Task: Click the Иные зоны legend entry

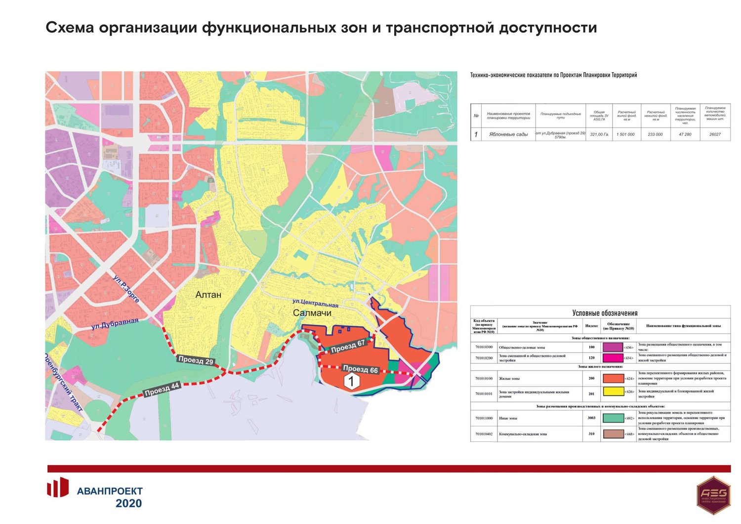Action: tap(508, 418)
